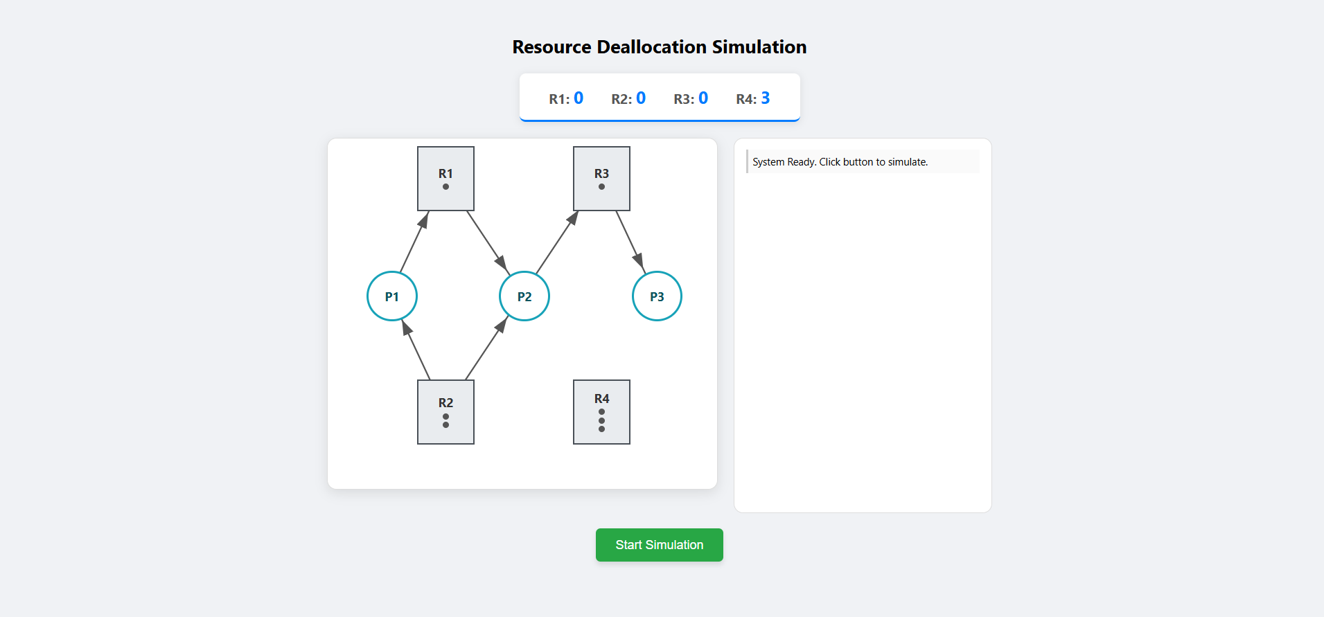
Task: Click the R1 resource box
Action: 445,179
